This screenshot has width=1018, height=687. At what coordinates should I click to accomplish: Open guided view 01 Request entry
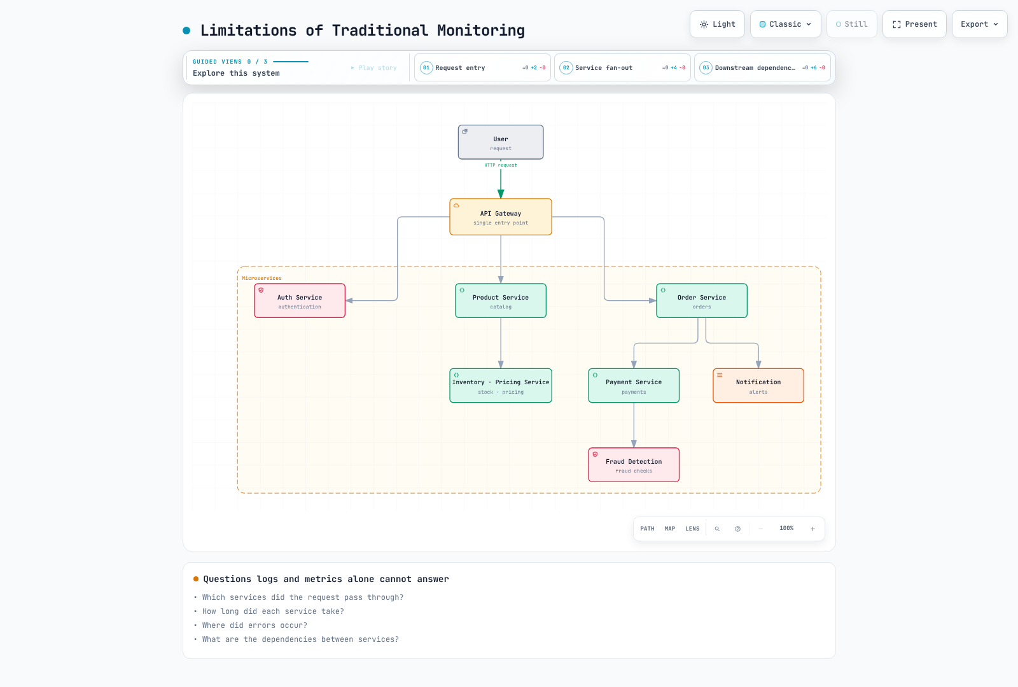[482, 67]
